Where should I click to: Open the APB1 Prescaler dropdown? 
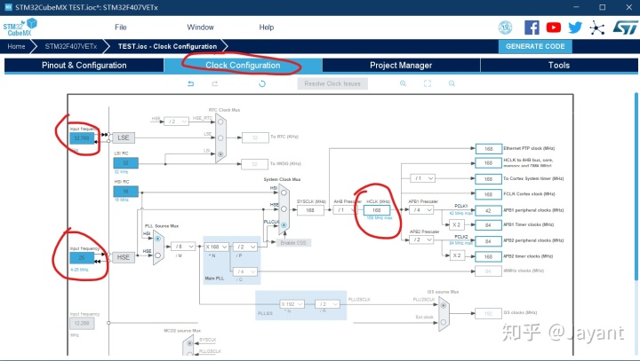click(421, 210)
